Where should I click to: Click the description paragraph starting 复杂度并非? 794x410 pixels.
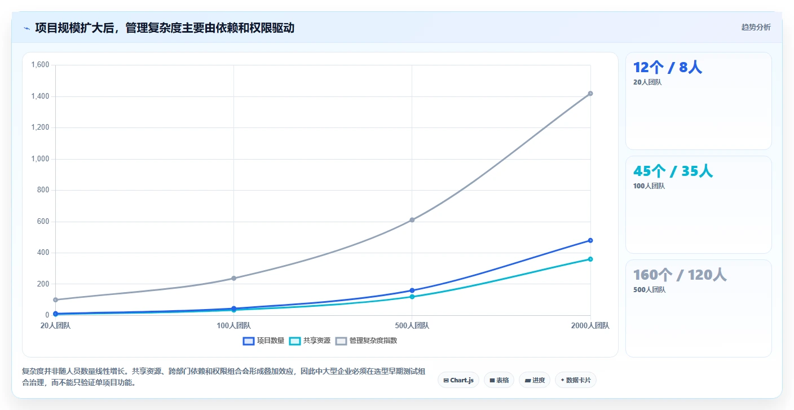click(x=224, y=377)
